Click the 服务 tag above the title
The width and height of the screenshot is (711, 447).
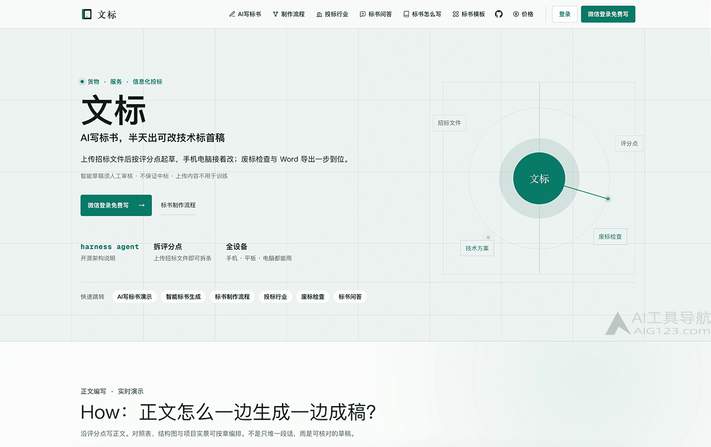tap(116, 82)
